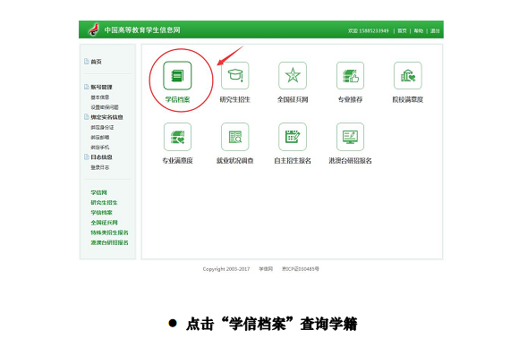Click 首页 in the top green header
Screen dimensions: 519x338
coord(402,30)
